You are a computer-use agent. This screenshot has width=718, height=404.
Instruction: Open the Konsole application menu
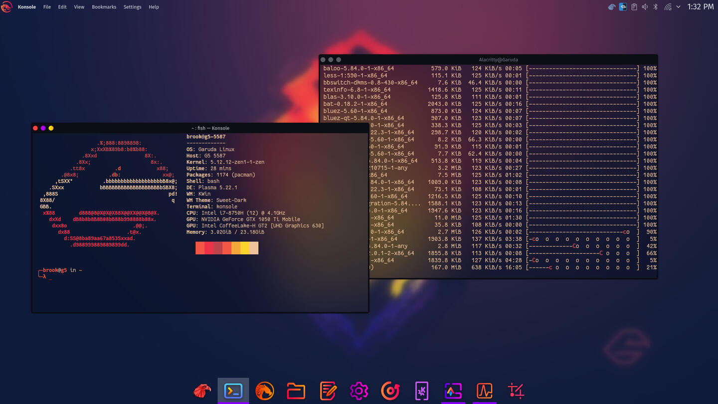point(26,7)
